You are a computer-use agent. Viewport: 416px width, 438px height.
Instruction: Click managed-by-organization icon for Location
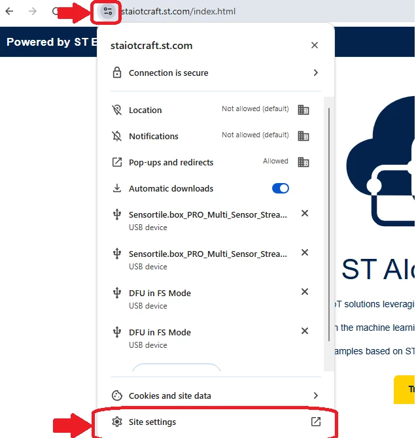pos(303,110)
